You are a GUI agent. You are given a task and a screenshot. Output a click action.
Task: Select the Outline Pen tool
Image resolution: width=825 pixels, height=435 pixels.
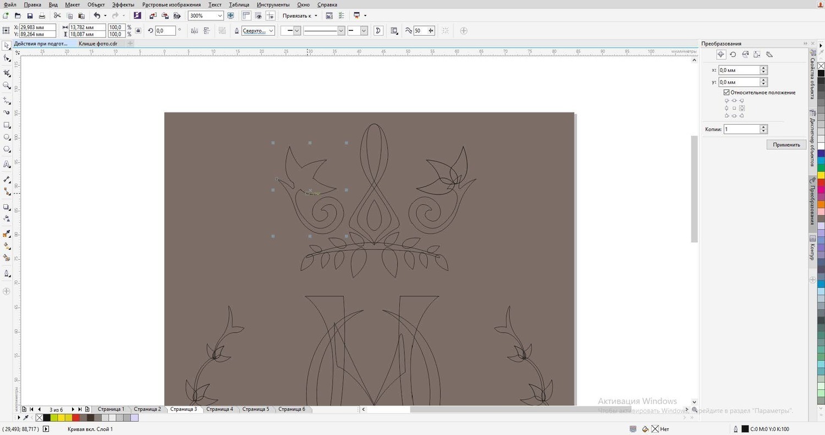pos(7,273)
